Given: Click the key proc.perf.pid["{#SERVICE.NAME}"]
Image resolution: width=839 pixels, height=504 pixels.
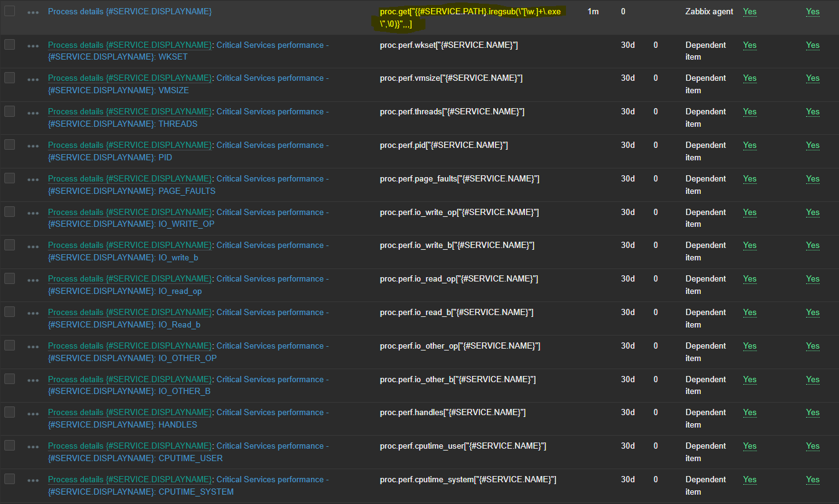Looking at the screenshot, I should click(x=444, y=145).
